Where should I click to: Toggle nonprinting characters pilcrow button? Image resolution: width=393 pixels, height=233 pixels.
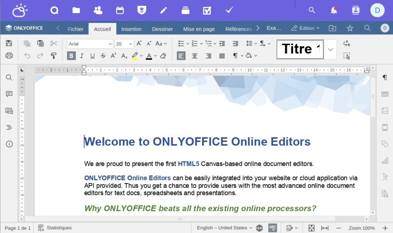tap(235, 56)
